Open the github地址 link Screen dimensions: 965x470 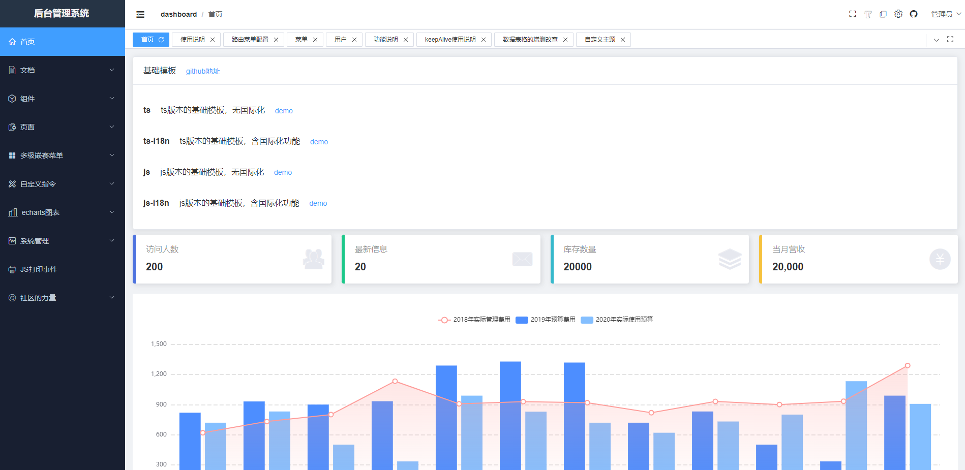pyautogui.click(x=203, y=71)
